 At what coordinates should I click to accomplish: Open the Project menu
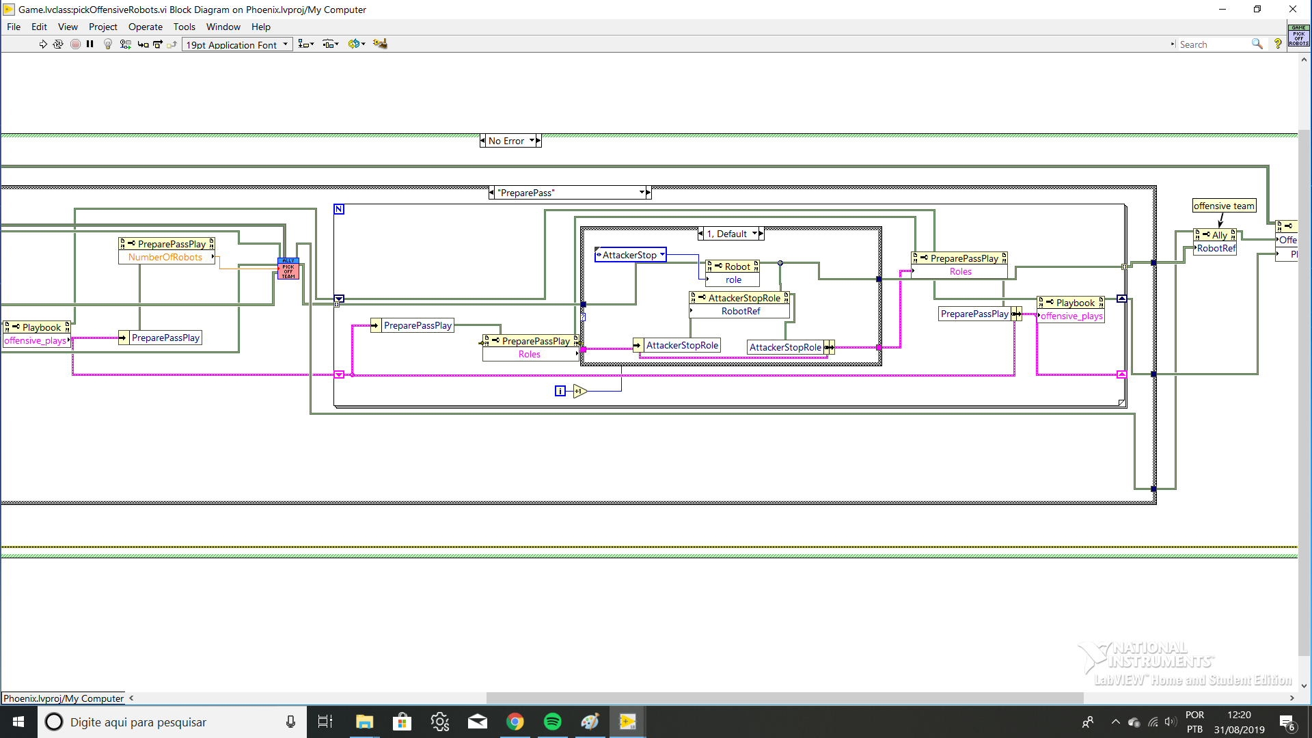click(103, 27)
